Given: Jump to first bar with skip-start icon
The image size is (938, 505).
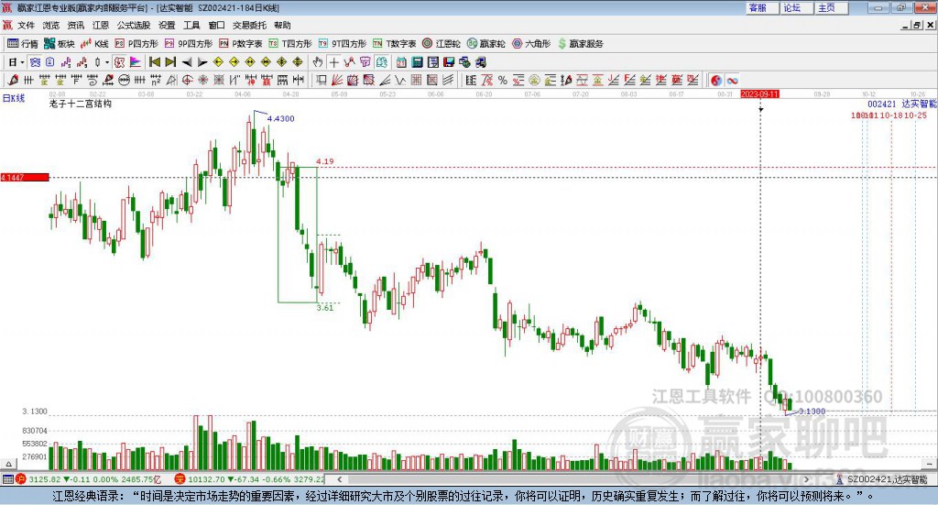Looking at the screenshot, I should point(154,62).
